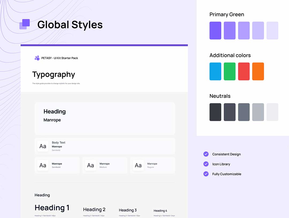Choose the orange Additional color swatch
The height and width of the screenshot is (218, 289).
click(x=258, y=71)
